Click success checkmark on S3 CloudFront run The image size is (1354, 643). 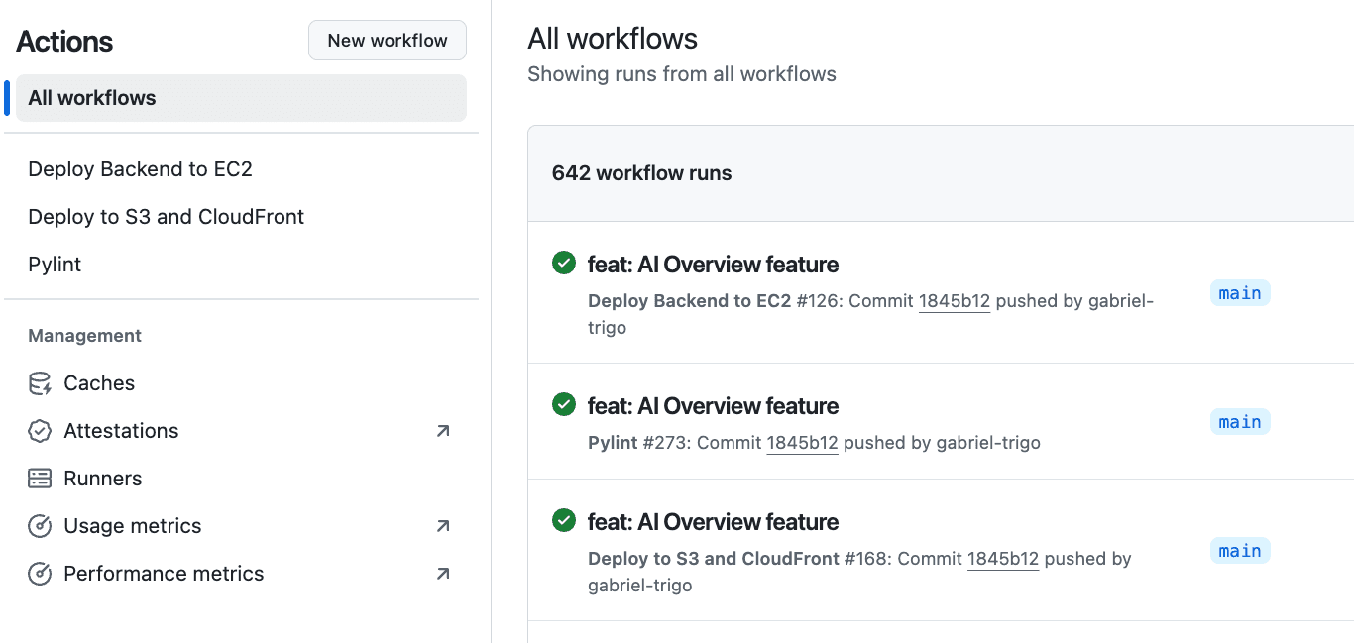click(x=563, y=521)
